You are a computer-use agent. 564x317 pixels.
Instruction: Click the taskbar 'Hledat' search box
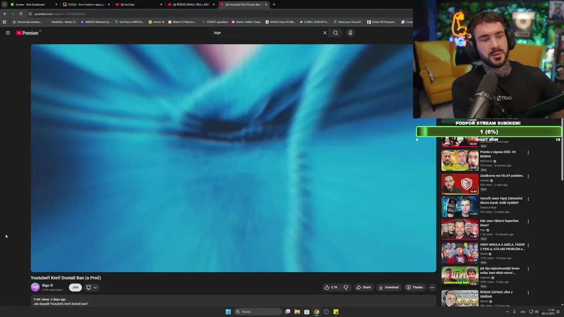pyautogui.click(x=259, y=312)
